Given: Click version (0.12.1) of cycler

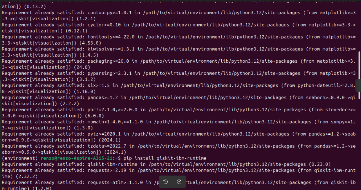Looking at the screenshot, I should 76,31.
